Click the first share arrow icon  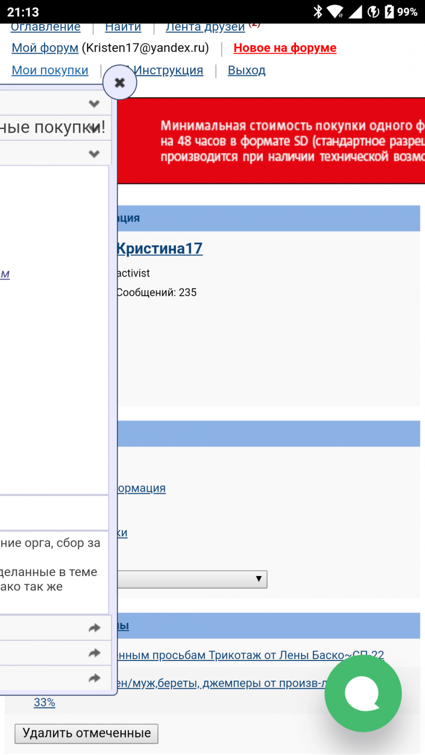click(x=94, y=628)
